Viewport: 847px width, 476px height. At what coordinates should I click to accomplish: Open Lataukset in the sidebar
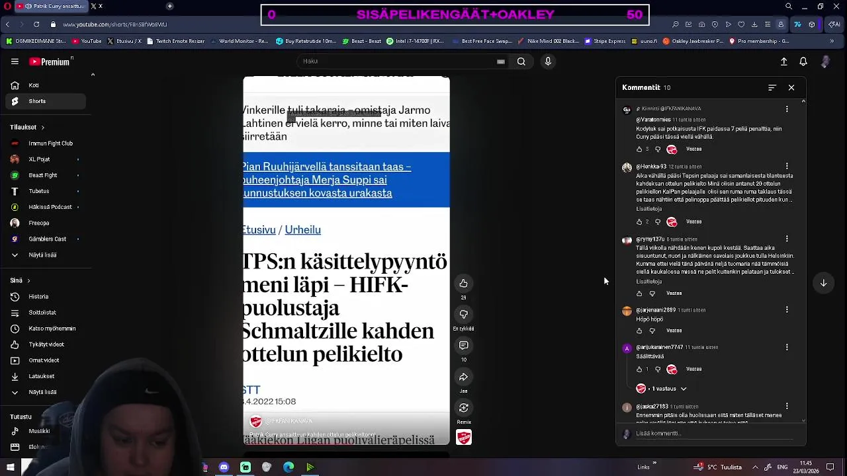[x=45, y=376]
